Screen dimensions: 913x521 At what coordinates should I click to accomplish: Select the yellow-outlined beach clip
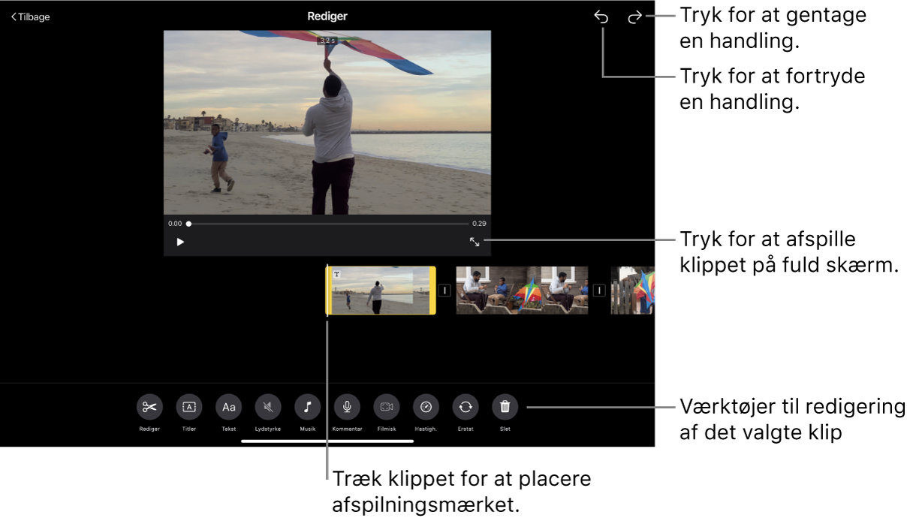click(x=381, y=291)
